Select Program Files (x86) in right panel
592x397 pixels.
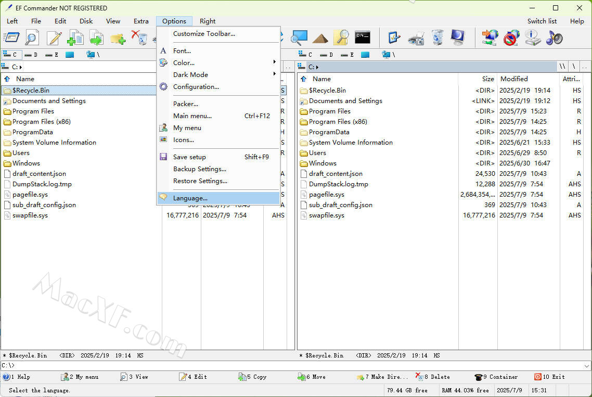coord(338,122)
